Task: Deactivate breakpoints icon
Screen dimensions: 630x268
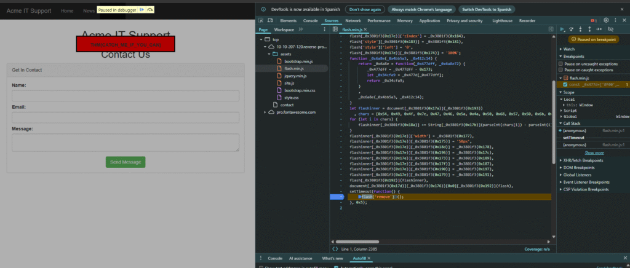Action: (x=610, y=29)
